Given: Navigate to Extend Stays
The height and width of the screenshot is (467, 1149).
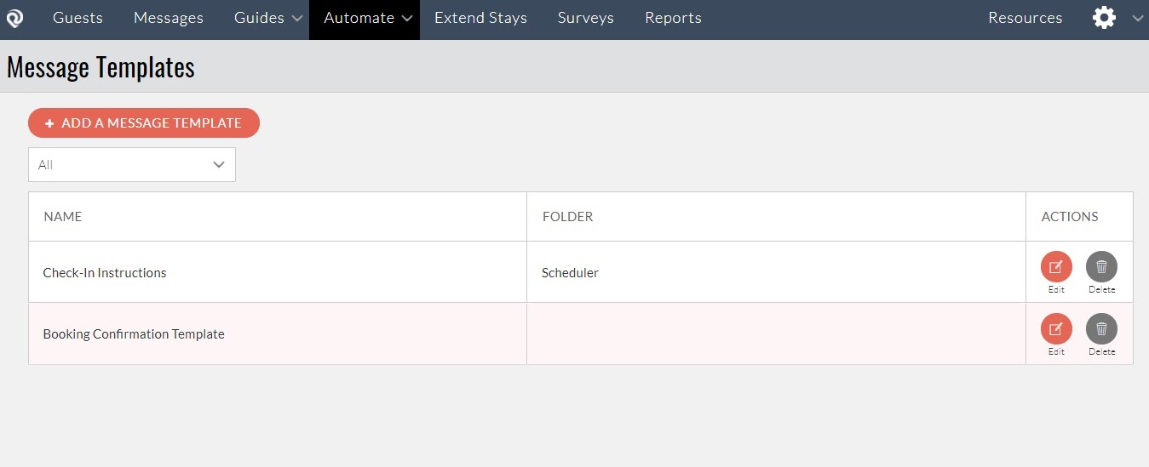Looking at the screenshot, I should coord(480,18).
